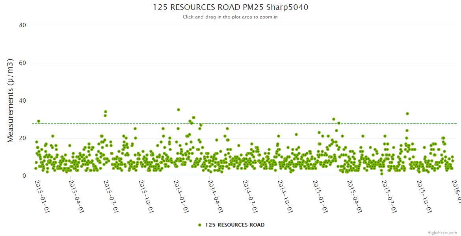Click the 80 y-axis label

coord(22,25)
